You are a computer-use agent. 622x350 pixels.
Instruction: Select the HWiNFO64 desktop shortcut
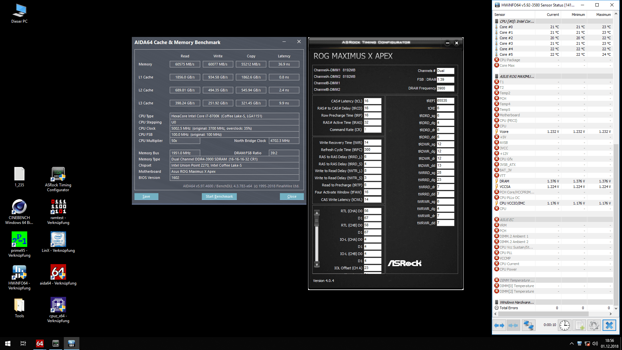pos(19,277)
